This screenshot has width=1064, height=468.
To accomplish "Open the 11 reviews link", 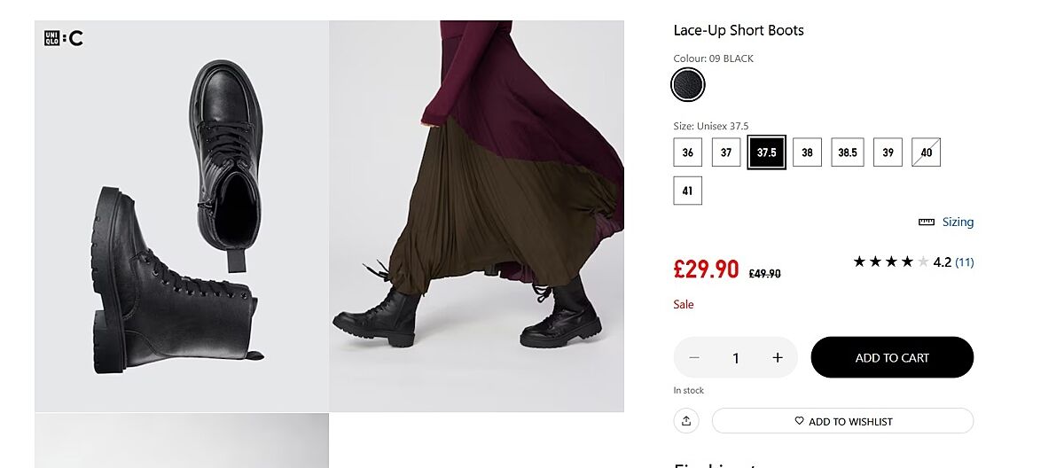I will point(965,262).
